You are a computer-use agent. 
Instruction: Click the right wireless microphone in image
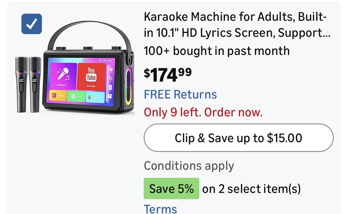pyautogui.click(x=35, y=84)
